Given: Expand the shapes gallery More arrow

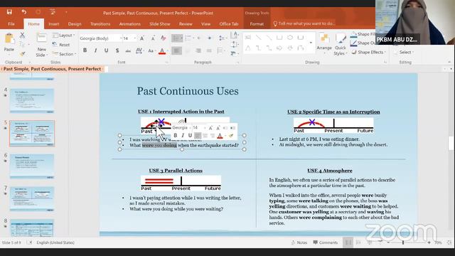Looking at the screenshot, I should click(x=311, y=43).
